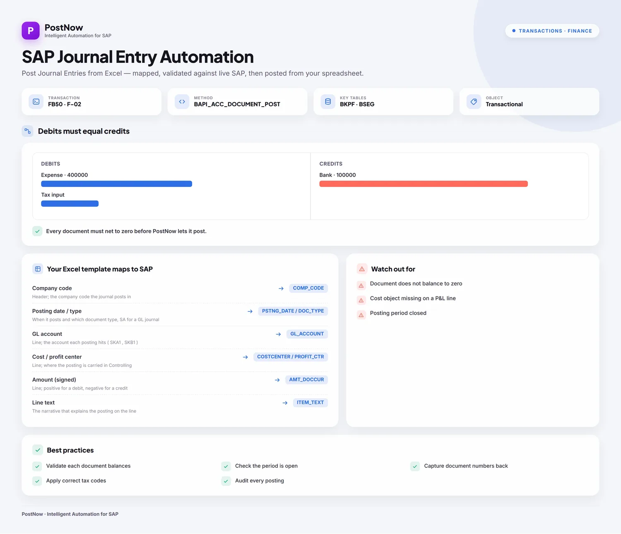Image resolution: width=621 pixels, height=534 pixels.
Task: Click the footer PostNow · Intelligent Automation text
Action: 70,514
